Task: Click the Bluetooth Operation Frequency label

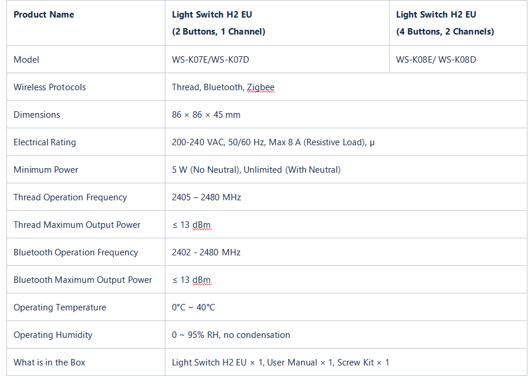Action: [x=76, y=252]
